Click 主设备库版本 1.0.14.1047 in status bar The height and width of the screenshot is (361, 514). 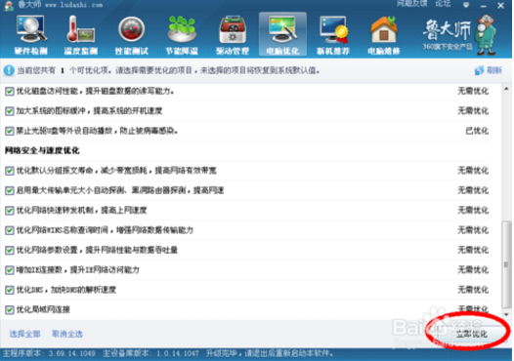coord(150,354)
